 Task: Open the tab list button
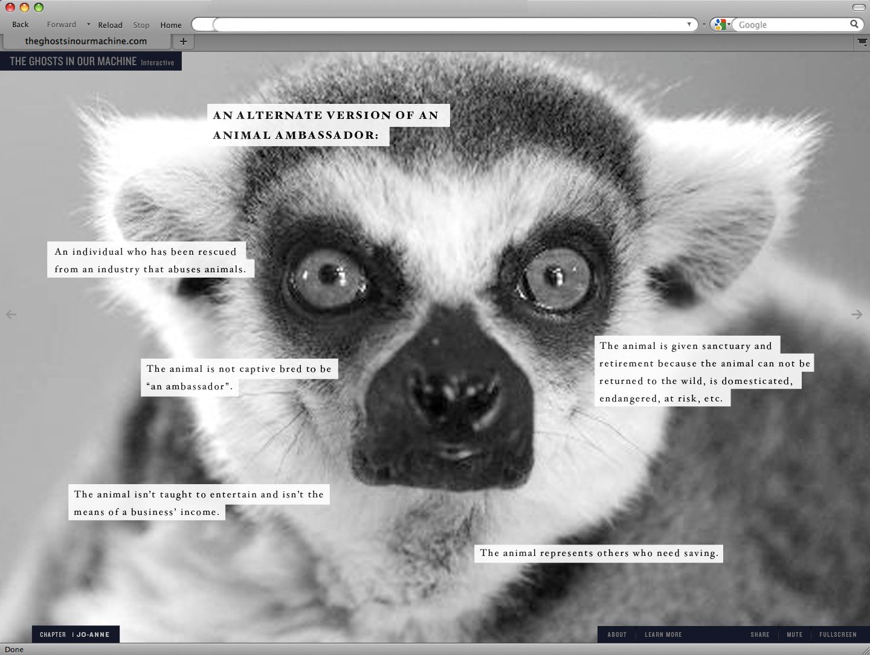[x=862, y=41]
